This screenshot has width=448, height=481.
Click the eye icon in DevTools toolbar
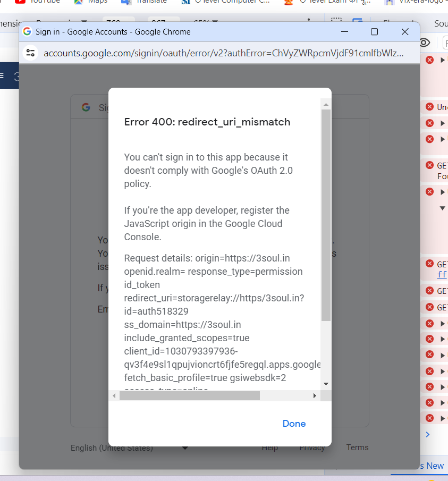424,43
